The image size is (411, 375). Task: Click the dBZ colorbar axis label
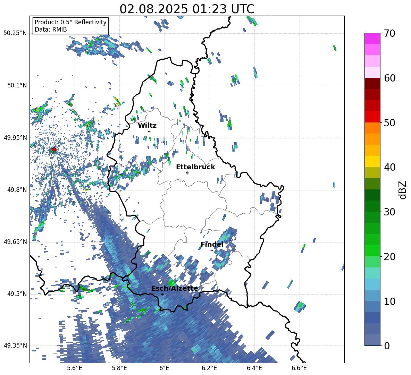point(403,190)
